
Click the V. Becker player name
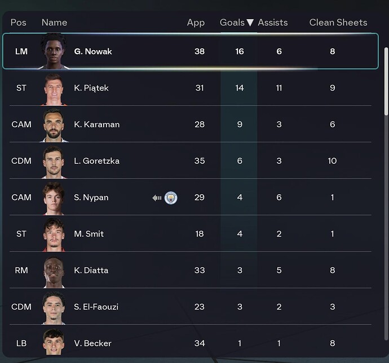pyautogui.click(x=92, y=343)
